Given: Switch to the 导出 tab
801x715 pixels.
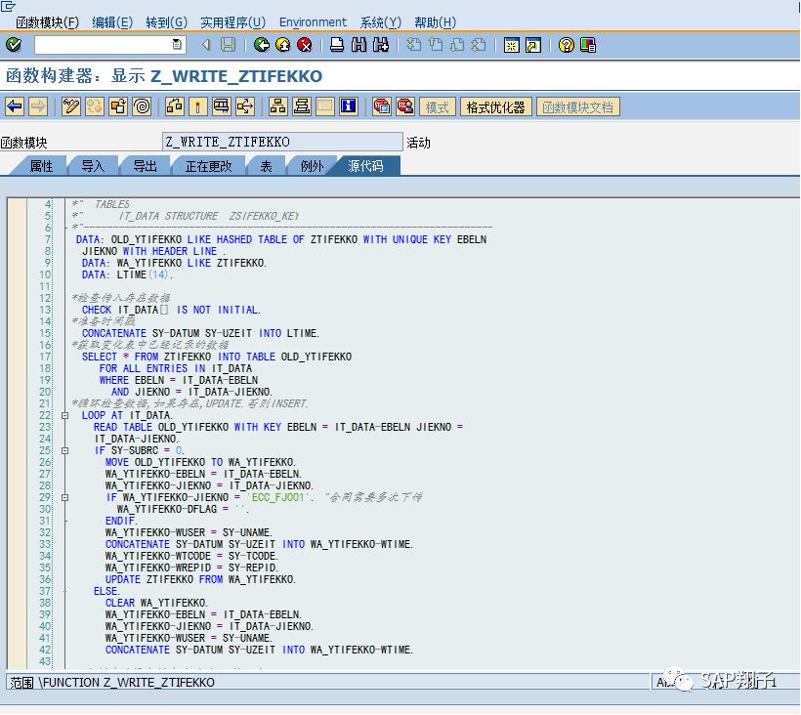Looking at the screenshot, I should point(146,166).
